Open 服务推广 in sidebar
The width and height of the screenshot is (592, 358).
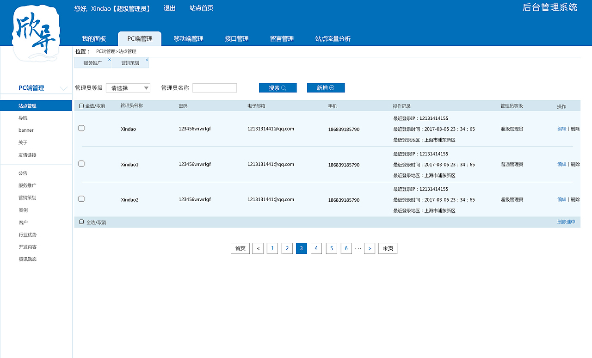click(x=27, y=185)
